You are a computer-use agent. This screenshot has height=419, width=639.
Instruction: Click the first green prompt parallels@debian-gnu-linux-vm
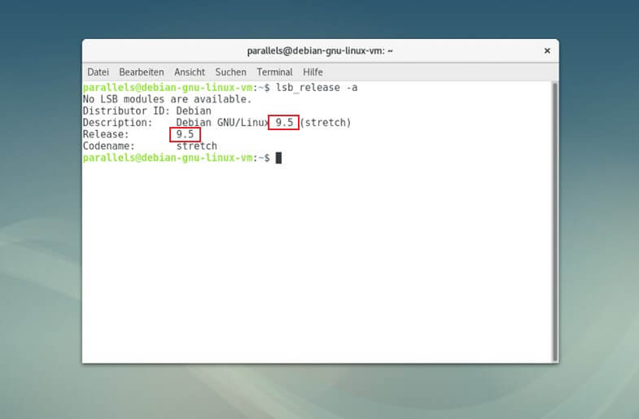pos(168,88)
